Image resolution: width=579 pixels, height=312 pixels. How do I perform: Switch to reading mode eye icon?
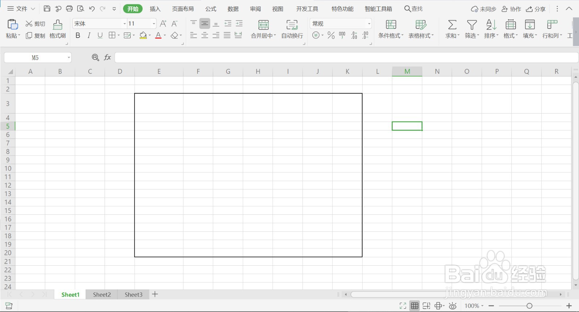tap(453, 306)
